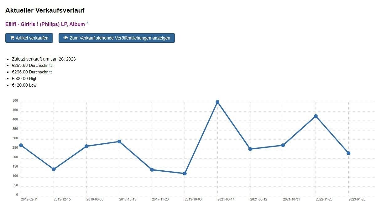
Task: Click the Aktueller Verkaufsverlauf heading
Action: point(45,10)
